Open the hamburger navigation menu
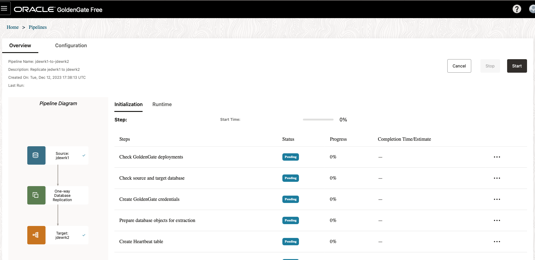 4,8
